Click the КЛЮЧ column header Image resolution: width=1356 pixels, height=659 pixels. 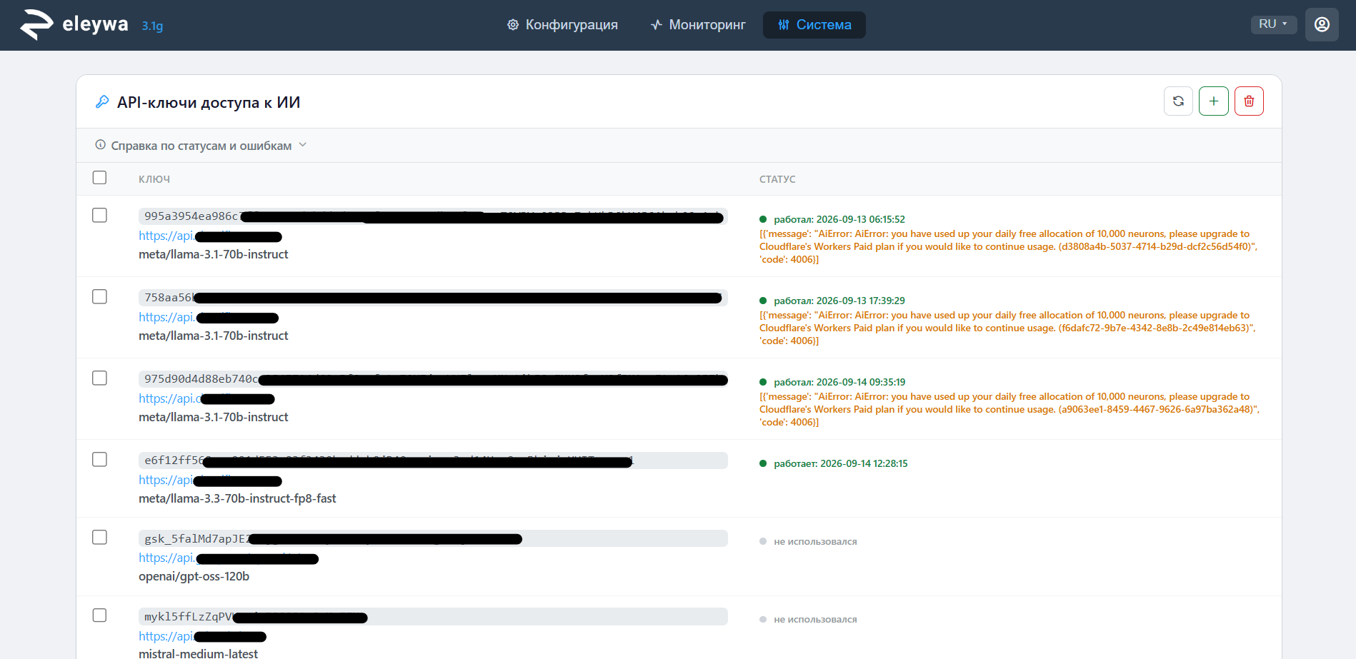pyautogui.click(x=154, y=179)
